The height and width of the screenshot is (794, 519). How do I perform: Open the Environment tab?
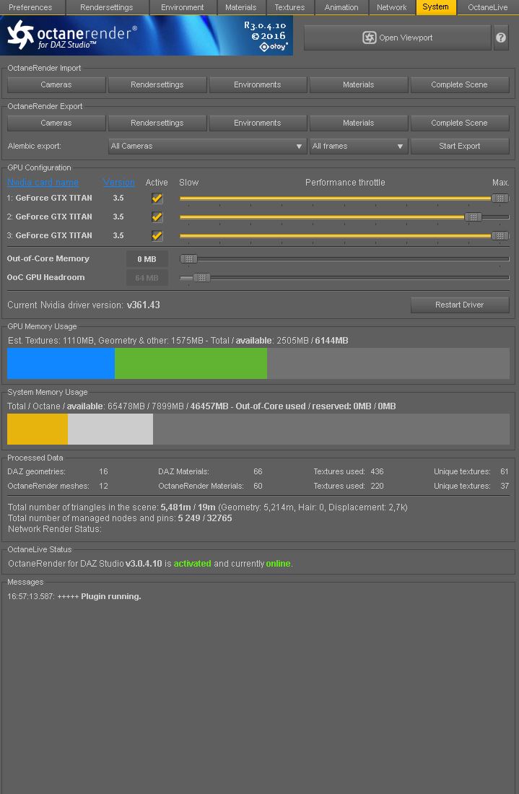183,7
